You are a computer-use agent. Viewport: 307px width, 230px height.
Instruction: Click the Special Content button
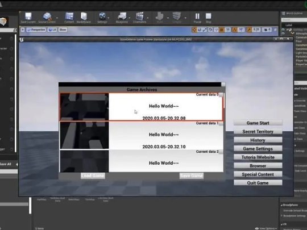coord(258,174)
